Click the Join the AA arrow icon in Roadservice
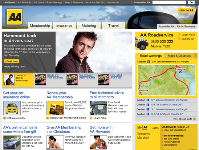 (x=179, y=39)
